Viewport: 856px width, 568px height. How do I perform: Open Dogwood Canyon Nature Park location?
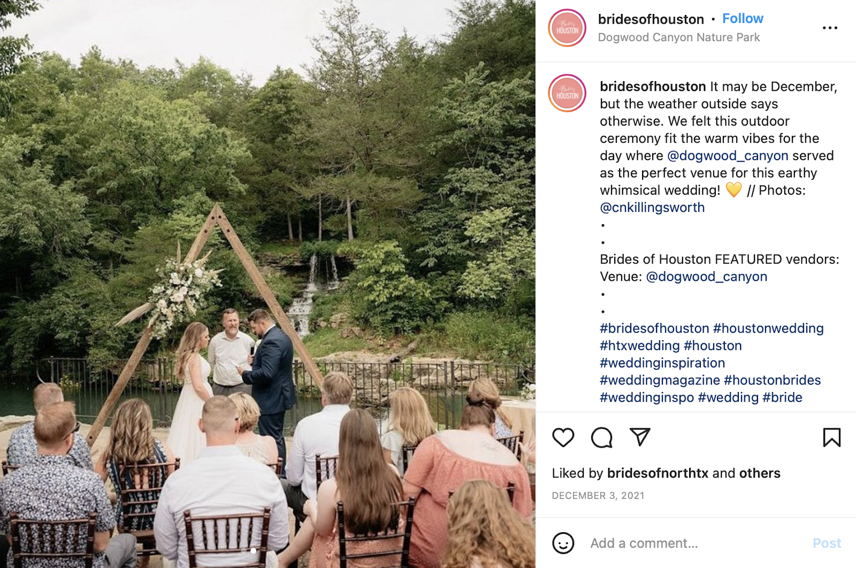click(678, 37)
